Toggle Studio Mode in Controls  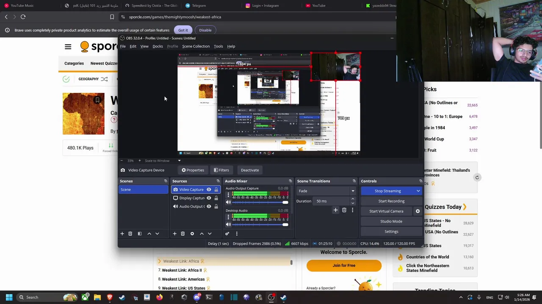click(391, 221)
